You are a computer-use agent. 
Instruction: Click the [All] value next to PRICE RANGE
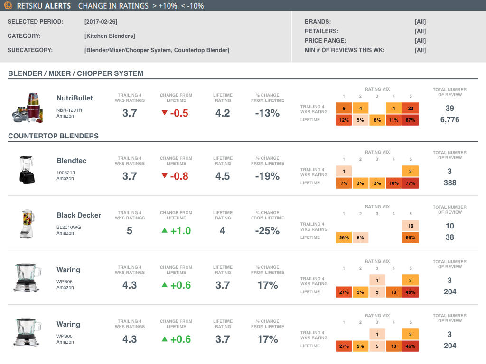[421, 41]
